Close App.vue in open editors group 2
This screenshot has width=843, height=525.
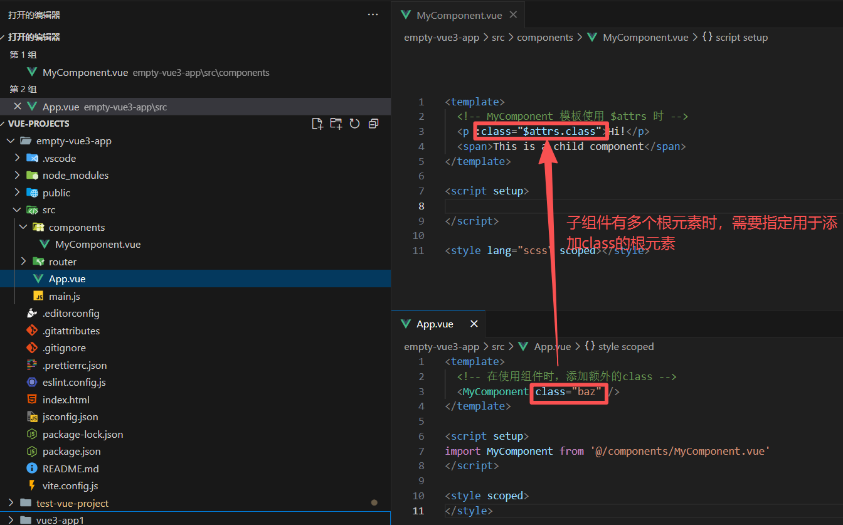18,107
